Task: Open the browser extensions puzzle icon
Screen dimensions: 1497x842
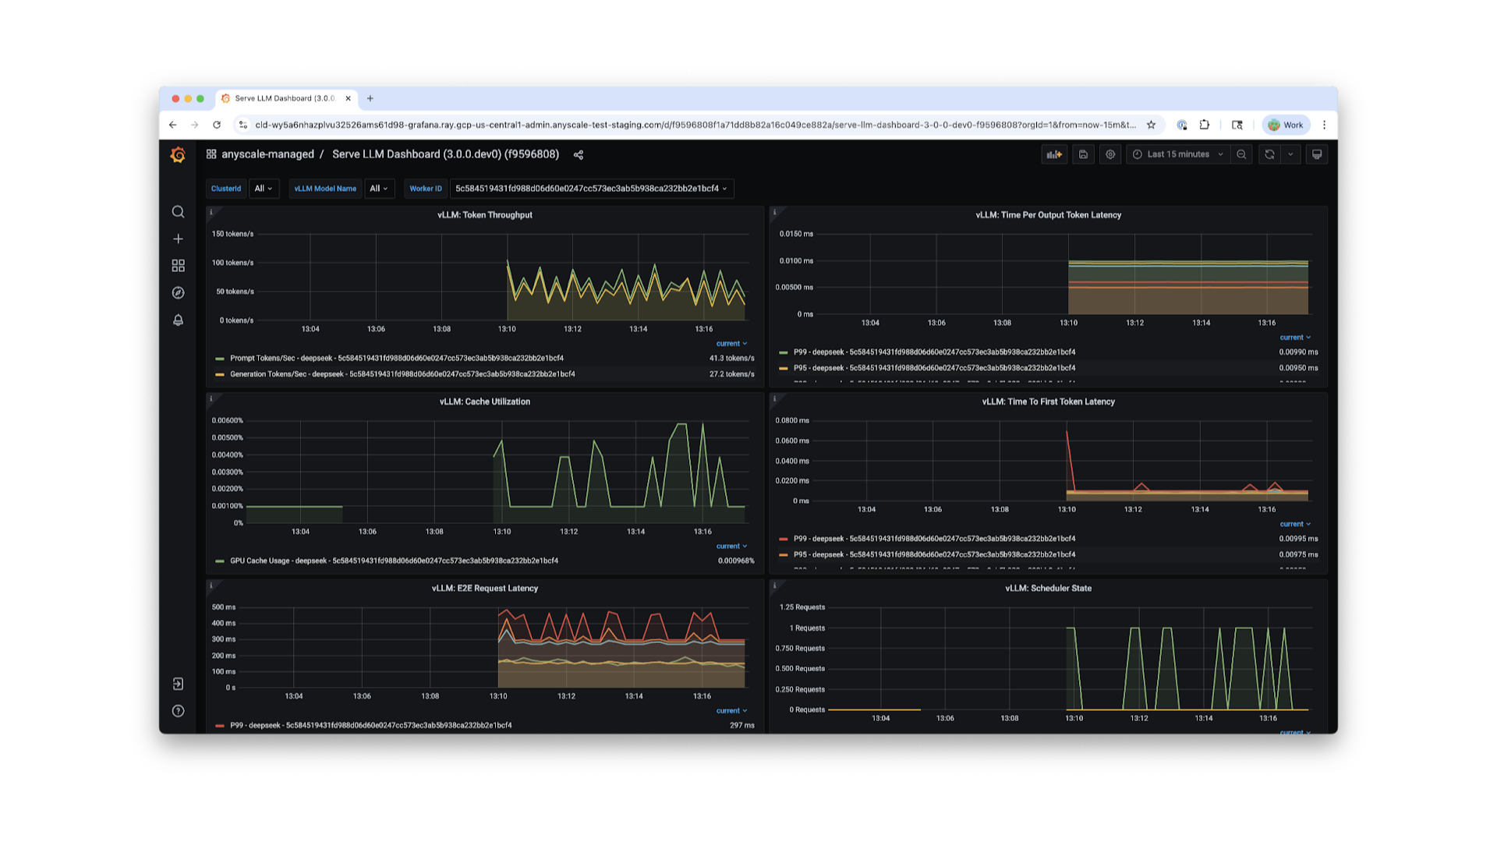Action: tap(1205, 125)
